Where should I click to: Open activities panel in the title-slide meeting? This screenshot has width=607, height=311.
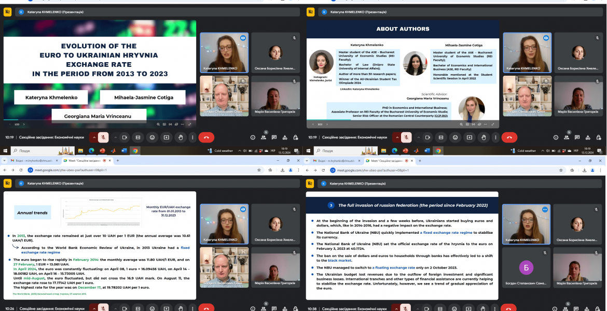point(285,137)
